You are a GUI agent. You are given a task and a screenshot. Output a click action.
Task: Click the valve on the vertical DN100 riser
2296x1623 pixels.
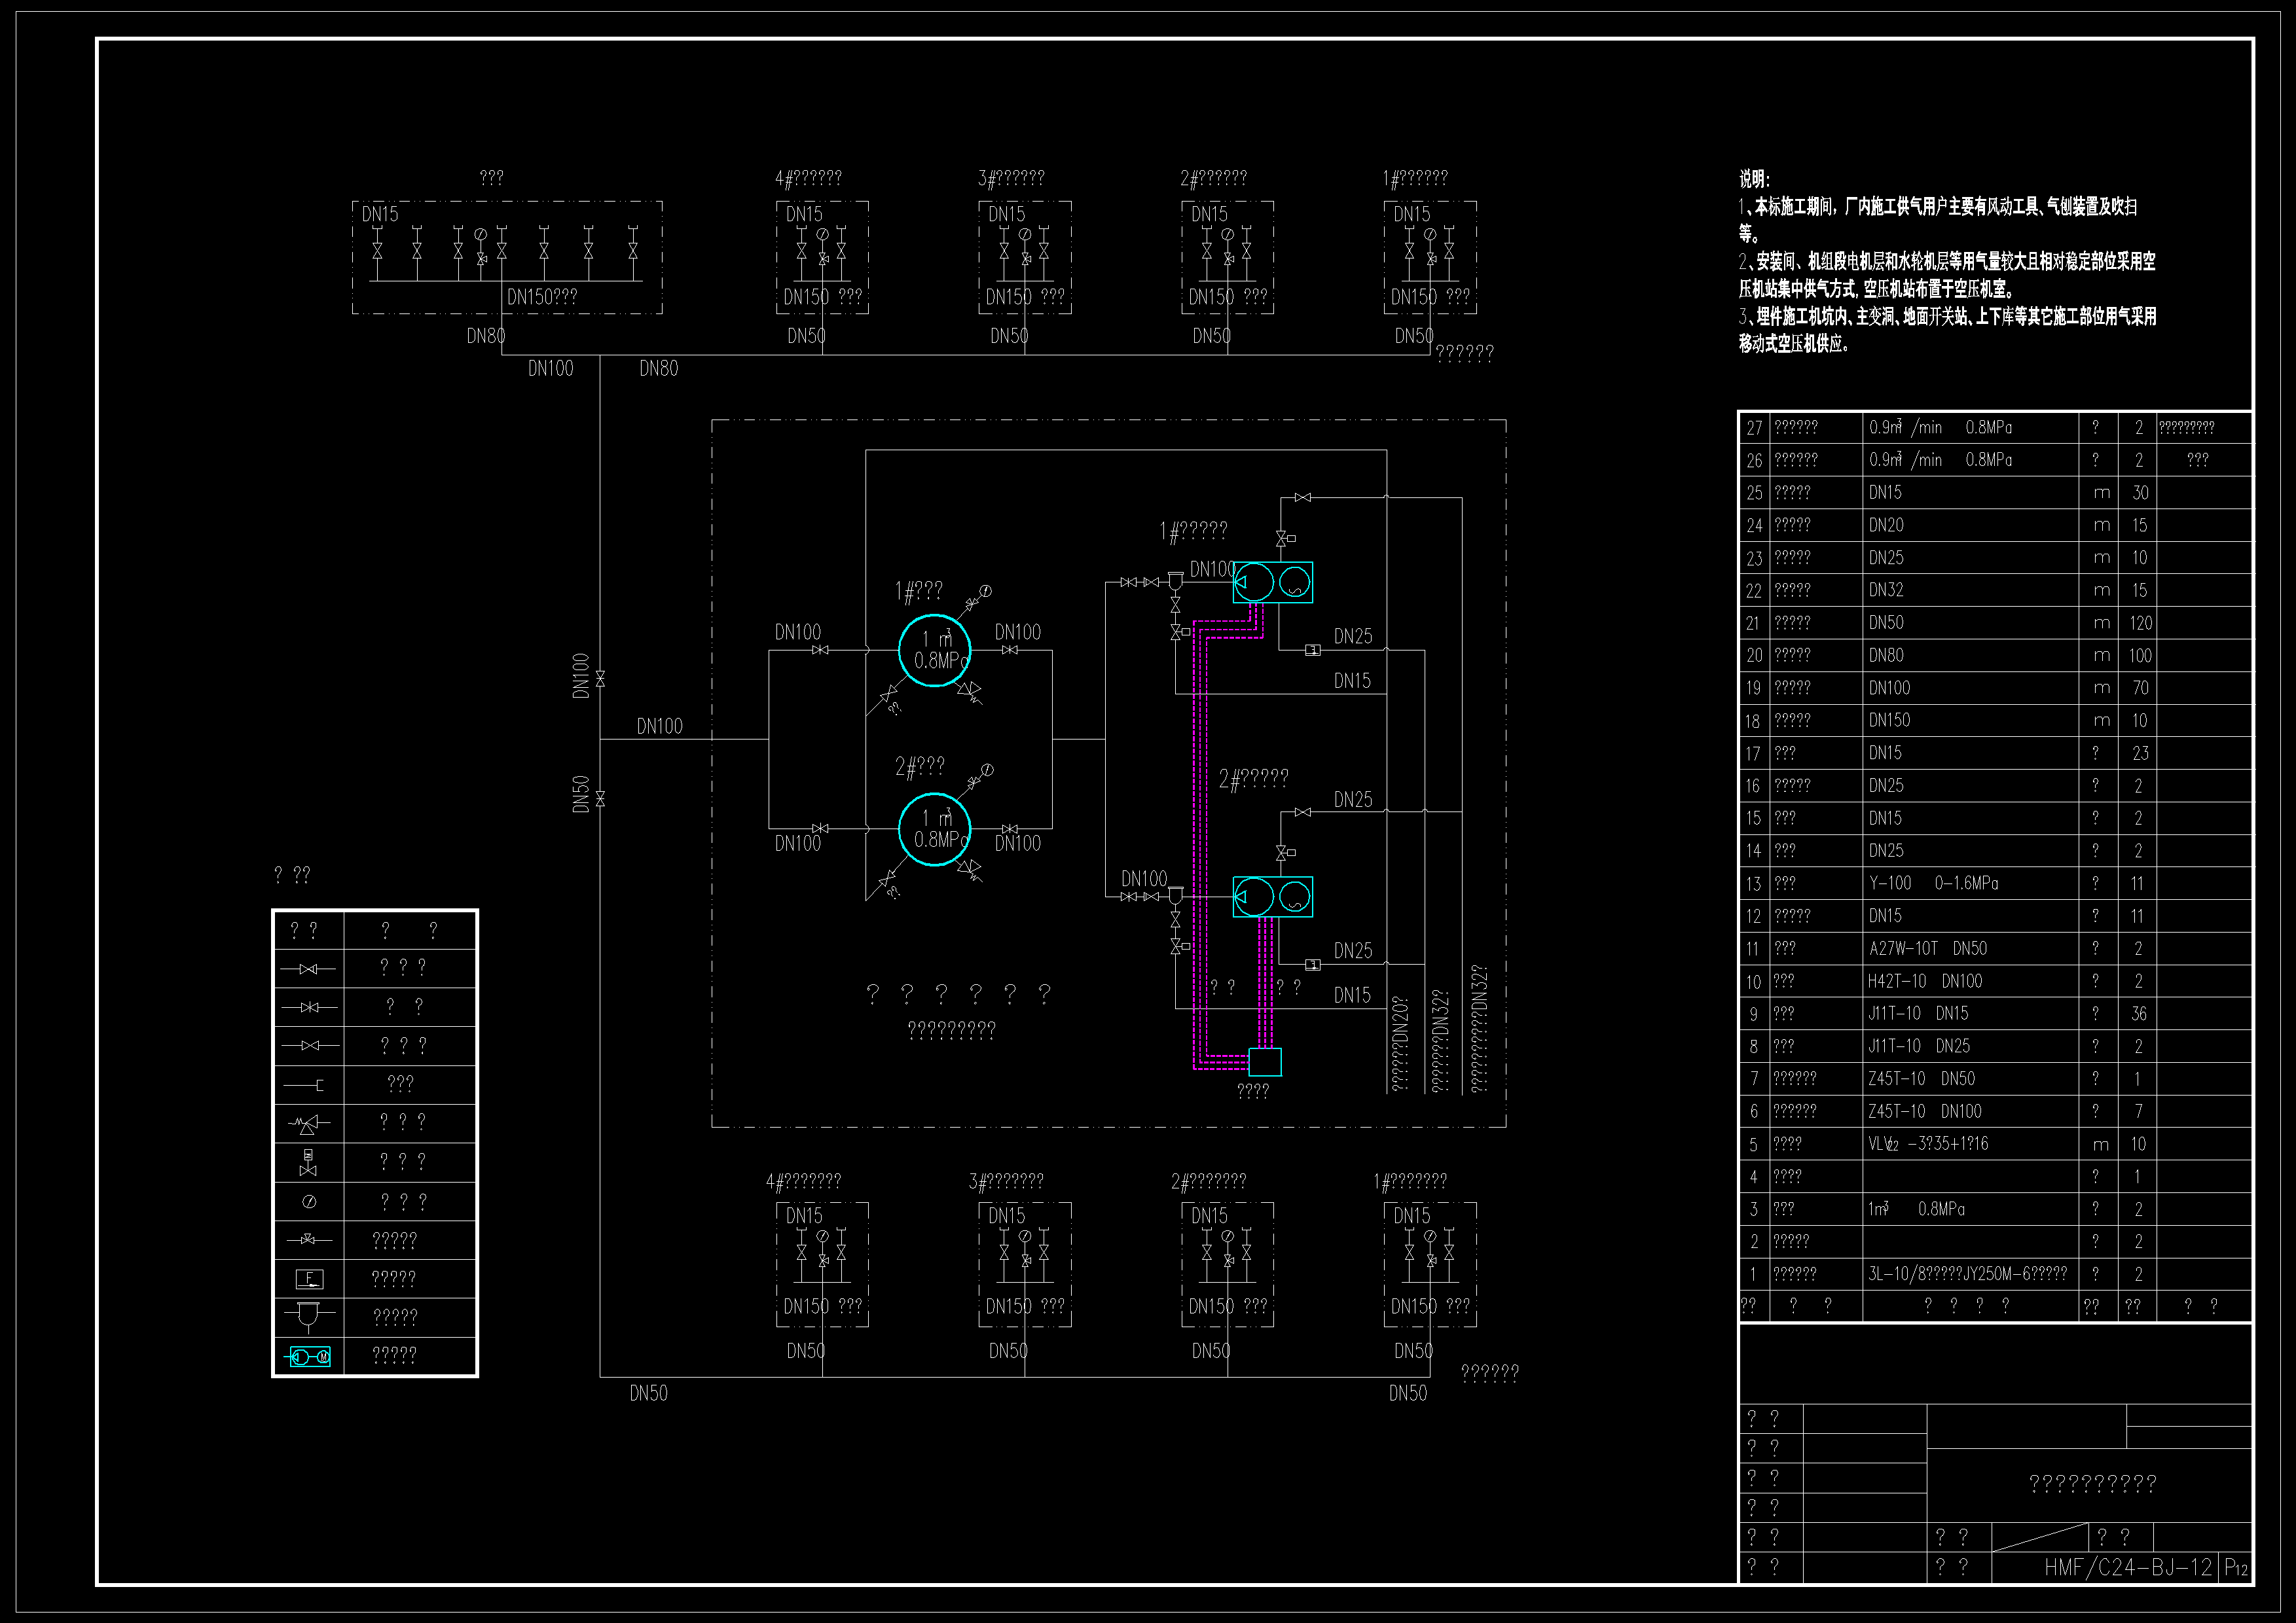pos(600,679)
